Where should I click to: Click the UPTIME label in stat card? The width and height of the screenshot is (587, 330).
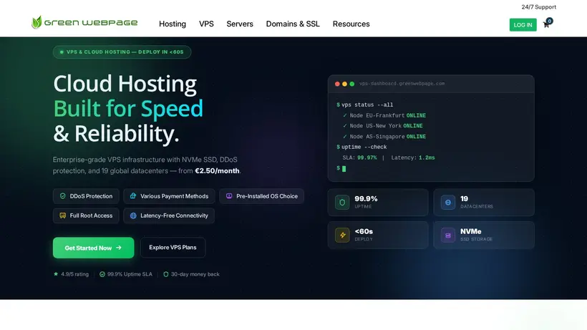[x=363, y=207]
